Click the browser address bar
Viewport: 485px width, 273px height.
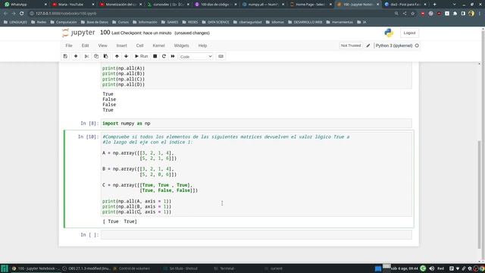(x=211, y=14)
